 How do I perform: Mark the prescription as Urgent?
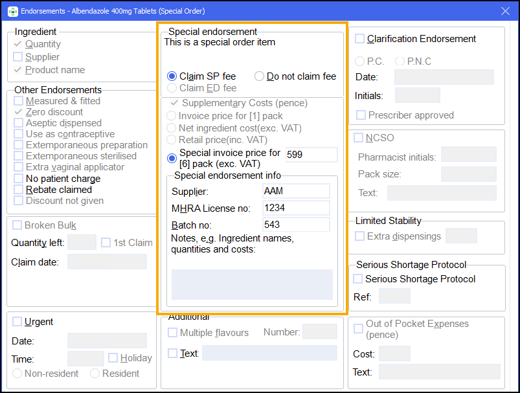coord(17,322)
